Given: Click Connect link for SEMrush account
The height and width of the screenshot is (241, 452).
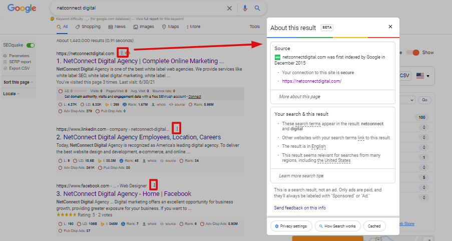Looking at the screenshot, I should point(195,97).
